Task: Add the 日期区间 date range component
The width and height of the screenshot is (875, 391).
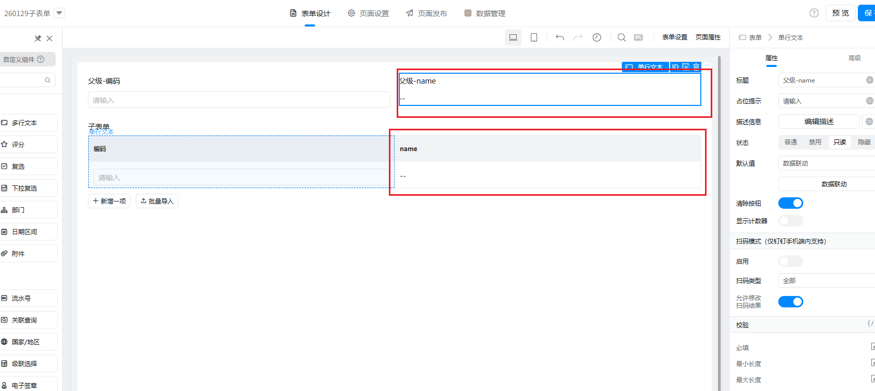Action: pyautogui.click(x=27, y=232)
